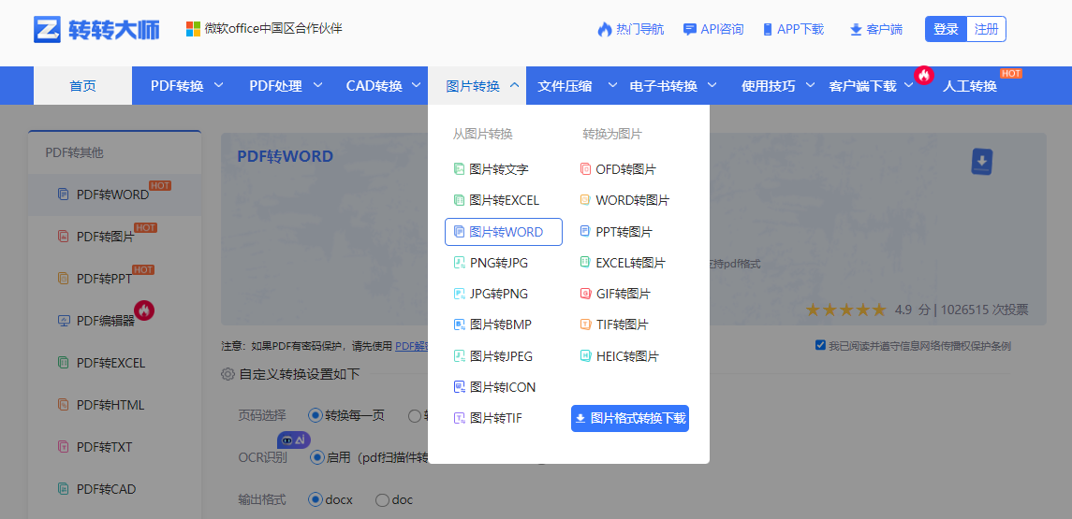Click the 图片转BMP icon
The height and width of the screenshot is (519, 1072).
point(460,325)
